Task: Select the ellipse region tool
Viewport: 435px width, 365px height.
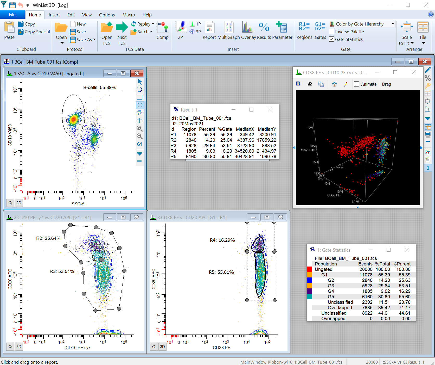Action: pos(140,105)
